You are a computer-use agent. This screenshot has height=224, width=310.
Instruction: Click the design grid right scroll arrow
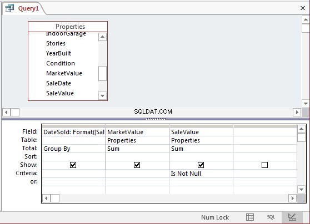[292, 198]
